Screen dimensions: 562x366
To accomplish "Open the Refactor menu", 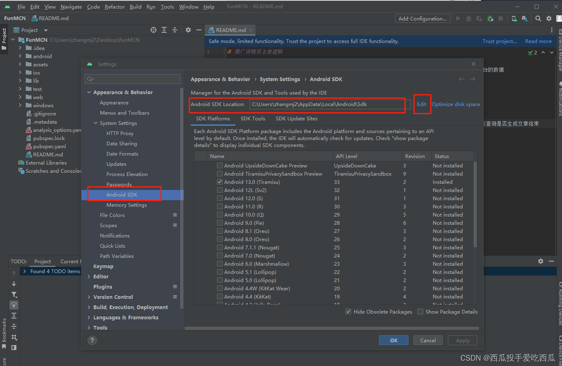I will click(115, 7).
